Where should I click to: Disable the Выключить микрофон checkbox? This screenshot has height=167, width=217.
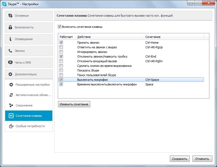tap(61, 79)
